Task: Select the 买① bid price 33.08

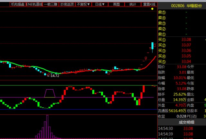Action: tap(186, 39)
